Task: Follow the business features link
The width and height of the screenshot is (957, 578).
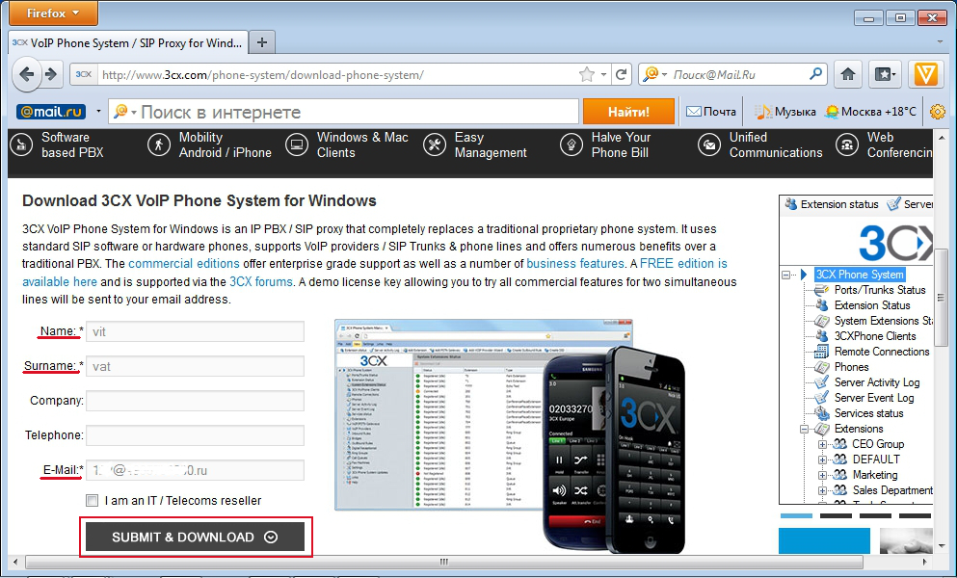Action: (575, 264)
